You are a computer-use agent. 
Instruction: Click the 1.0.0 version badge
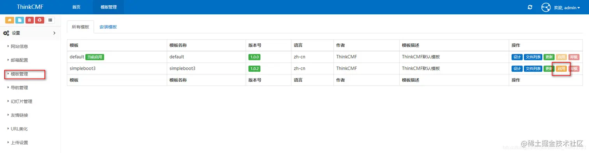pos(254,57)
